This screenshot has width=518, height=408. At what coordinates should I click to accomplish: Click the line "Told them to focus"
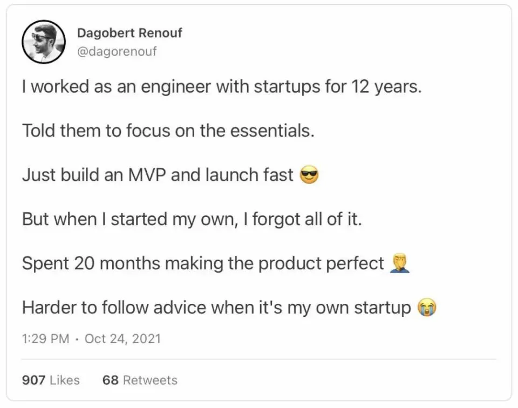click(168, 131)
